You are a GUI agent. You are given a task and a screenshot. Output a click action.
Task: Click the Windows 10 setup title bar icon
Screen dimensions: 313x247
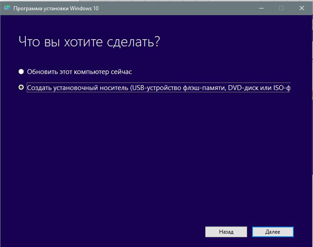(x=7, y=8)
